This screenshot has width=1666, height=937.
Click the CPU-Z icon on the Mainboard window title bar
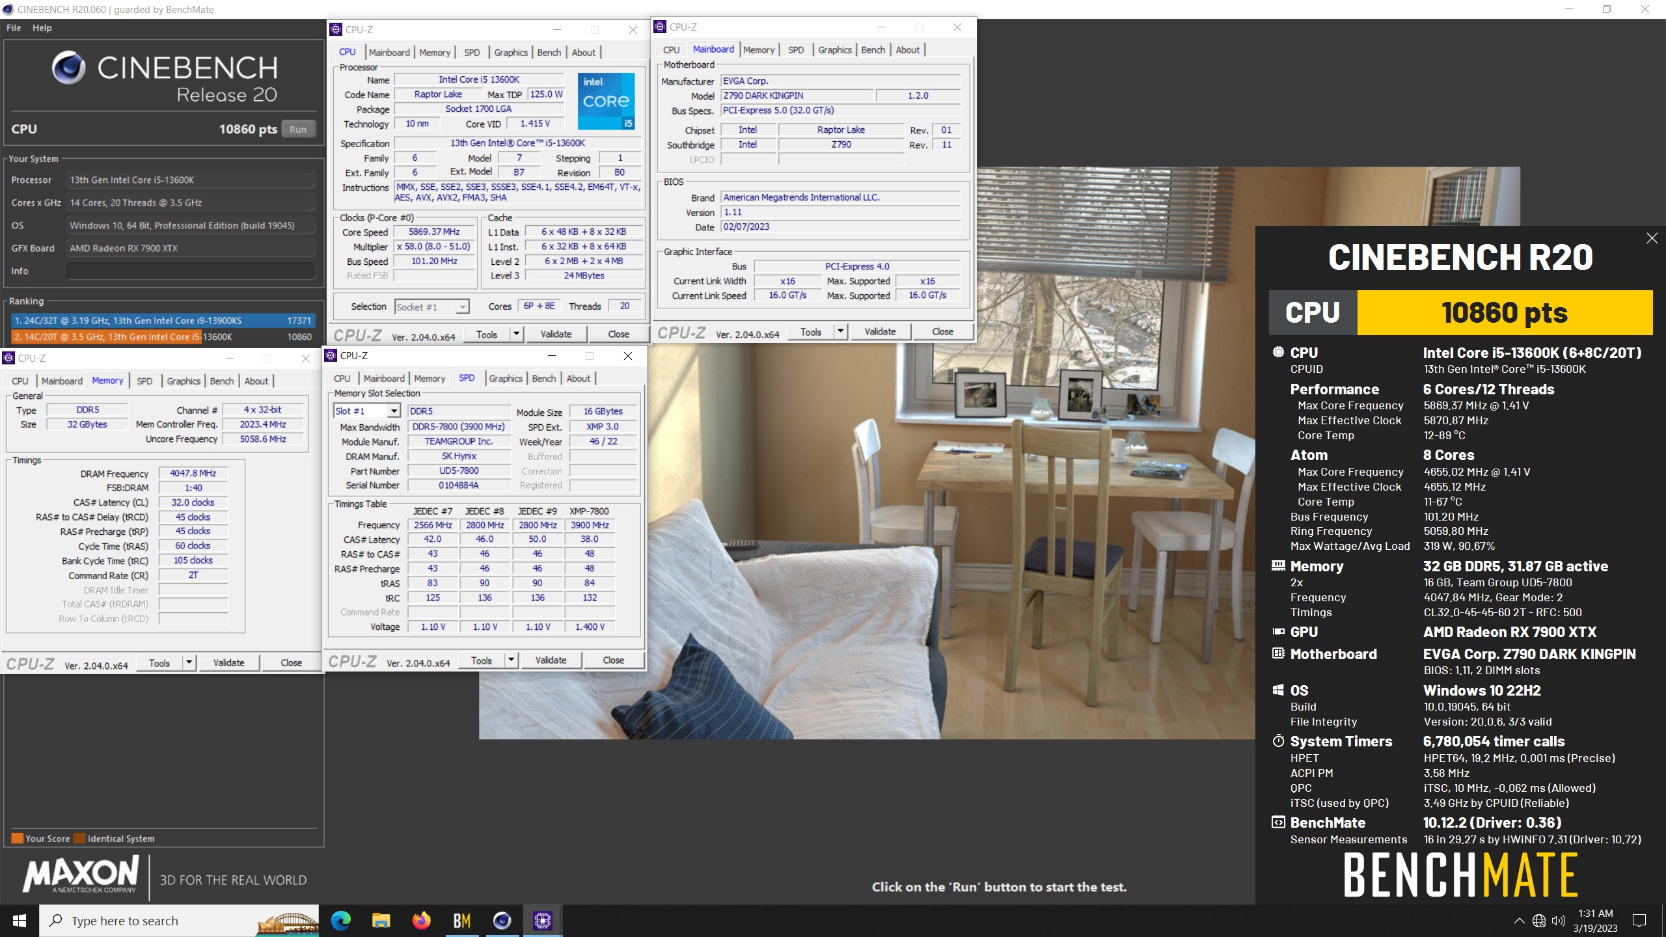660,27
